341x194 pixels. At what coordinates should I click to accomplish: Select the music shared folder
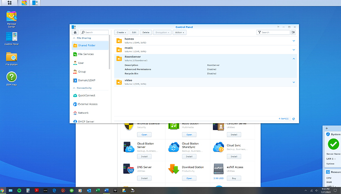[206, 49]
